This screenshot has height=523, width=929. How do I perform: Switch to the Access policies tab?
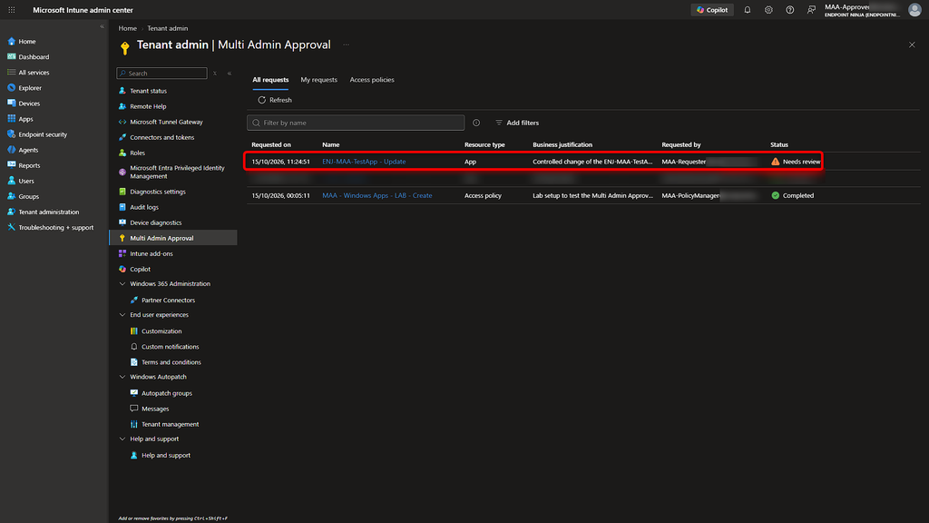tap(372, 80)
